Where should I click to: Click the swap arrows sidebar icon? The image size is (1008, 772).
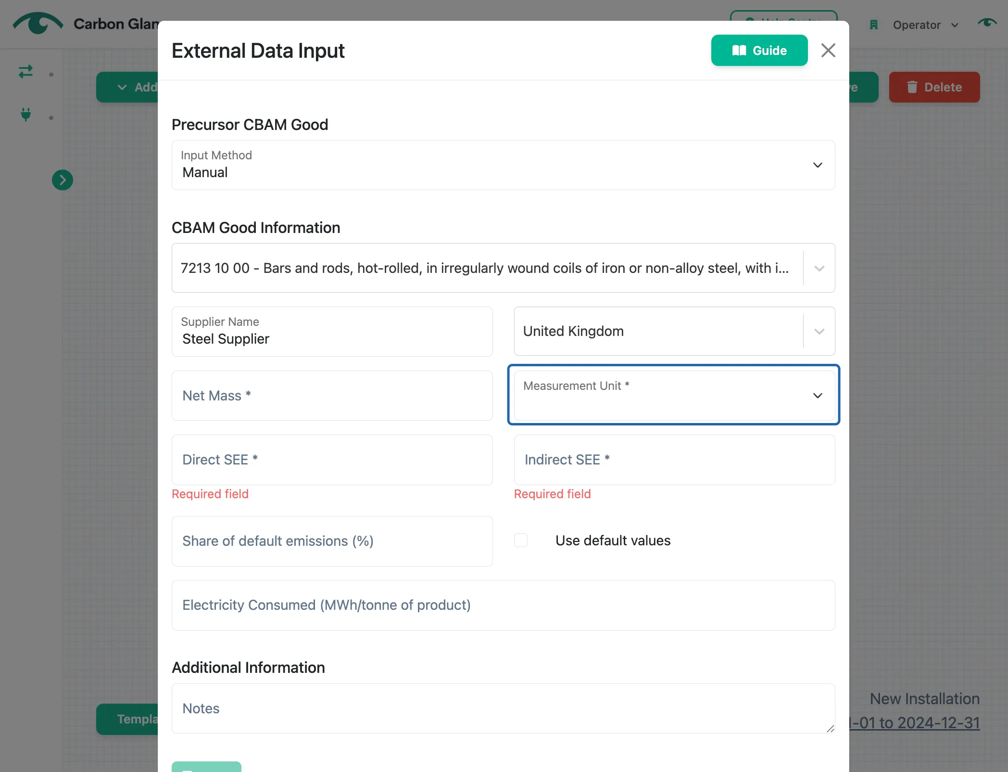[25, 72]
